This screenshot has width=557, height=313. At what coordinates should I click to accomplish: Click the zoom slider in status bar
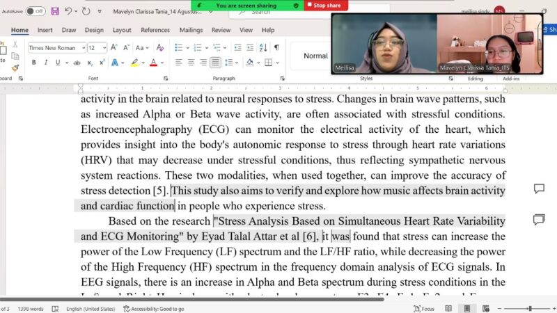click(529, 308)
